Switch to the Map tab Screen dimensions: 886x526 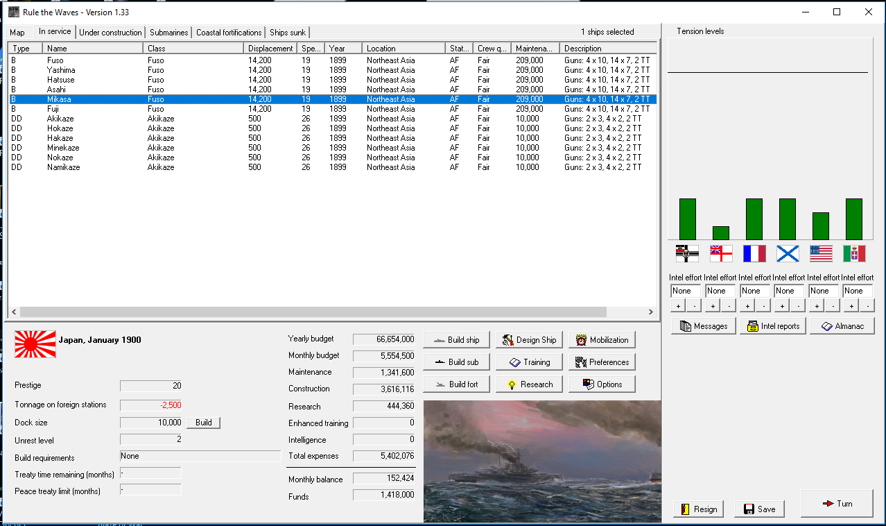click(x=17, y=33)
